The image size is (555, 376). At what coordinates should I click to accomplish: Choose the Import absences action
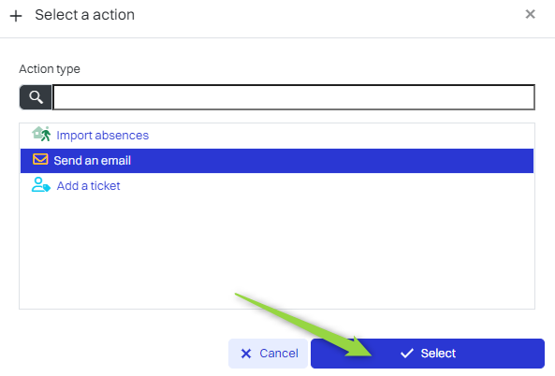coord(277,135)
